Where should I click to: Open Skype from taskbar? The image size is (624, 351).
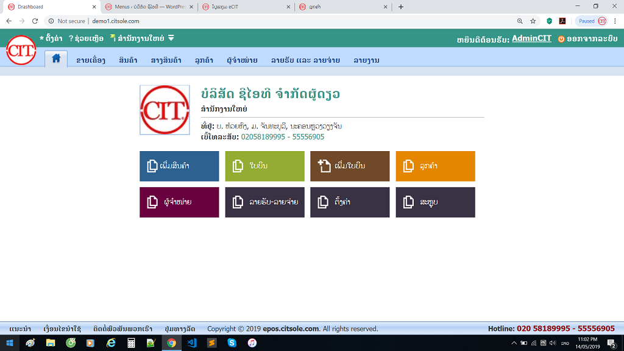[232, 342]
